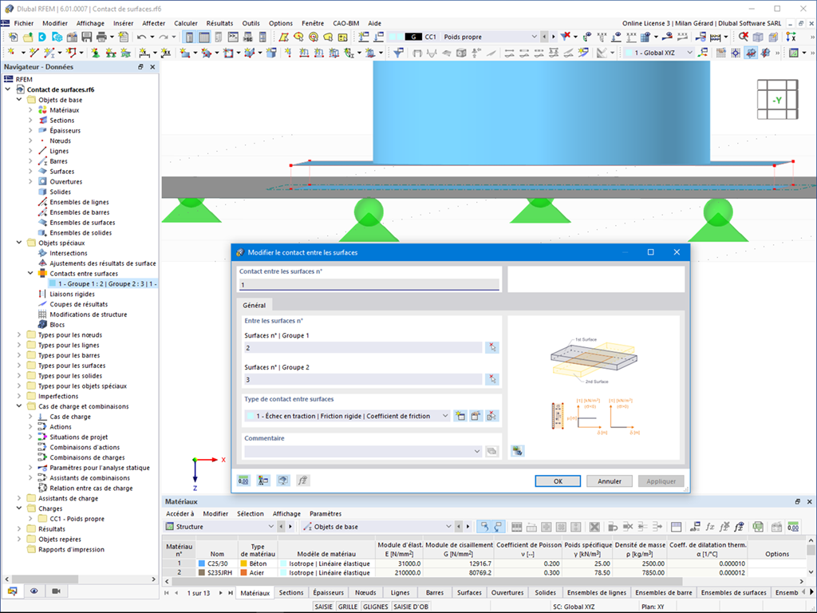Click the S235JRH brown color swatch
Screen dimensions: 817x613
pos(202,573)
